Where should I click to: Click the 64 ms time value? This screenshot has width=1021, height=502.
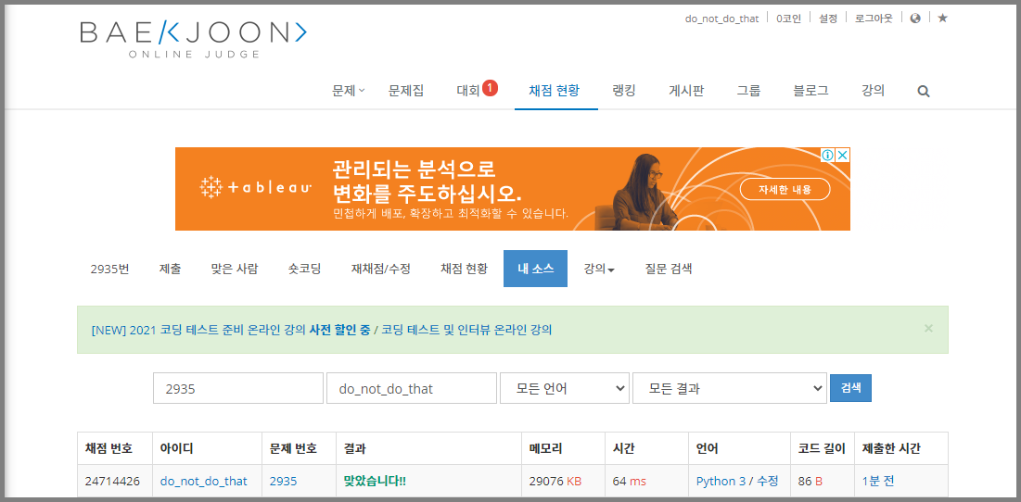(629, 482)
